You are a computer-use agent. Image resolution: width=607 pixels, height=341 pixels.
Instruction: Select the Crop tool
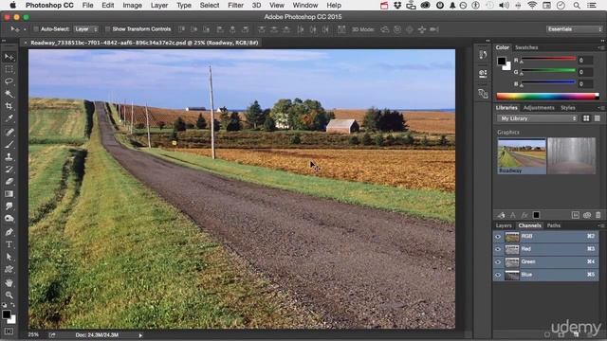point(9,106)
